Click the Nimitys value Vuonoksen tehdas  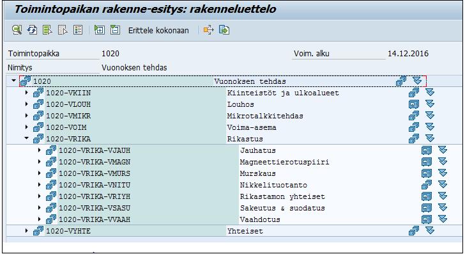pyautogui.click(x=134, y=68)
